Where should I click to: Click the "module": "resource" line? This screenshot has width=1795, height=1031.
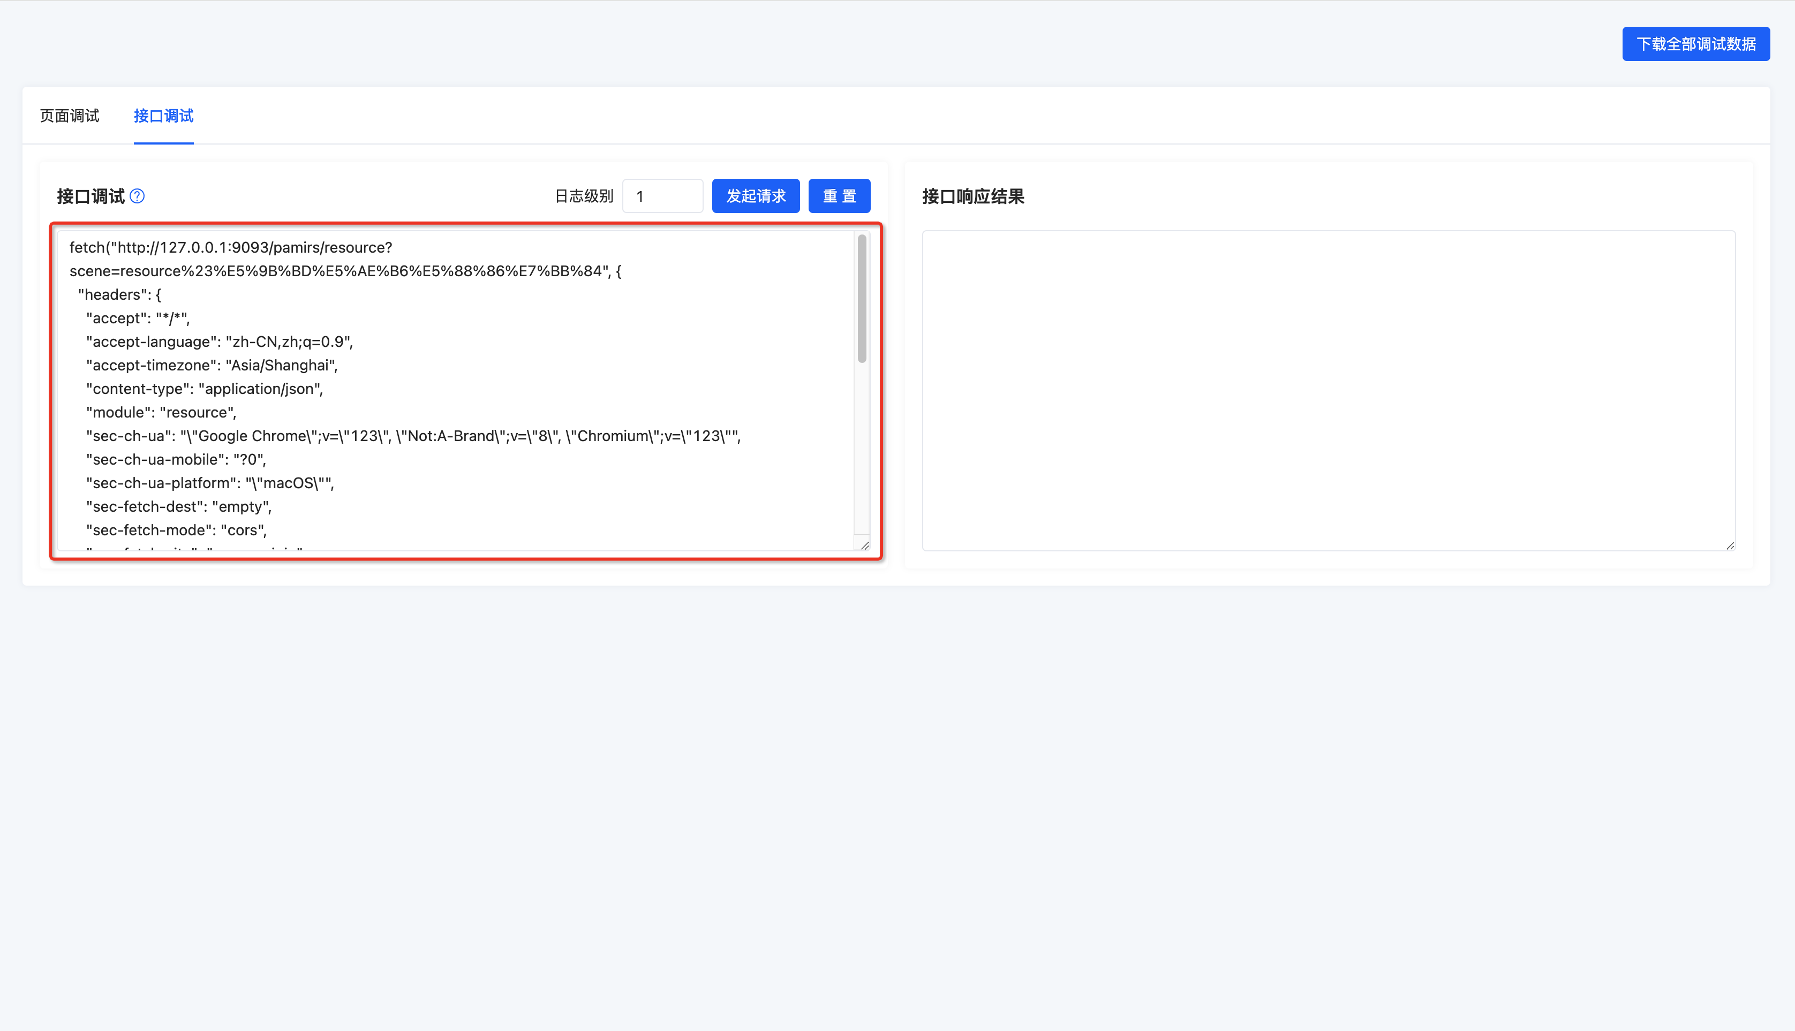point(161,412)
